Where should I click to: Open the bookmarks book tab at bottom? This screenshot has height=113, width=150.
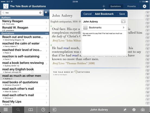point(31,109)
